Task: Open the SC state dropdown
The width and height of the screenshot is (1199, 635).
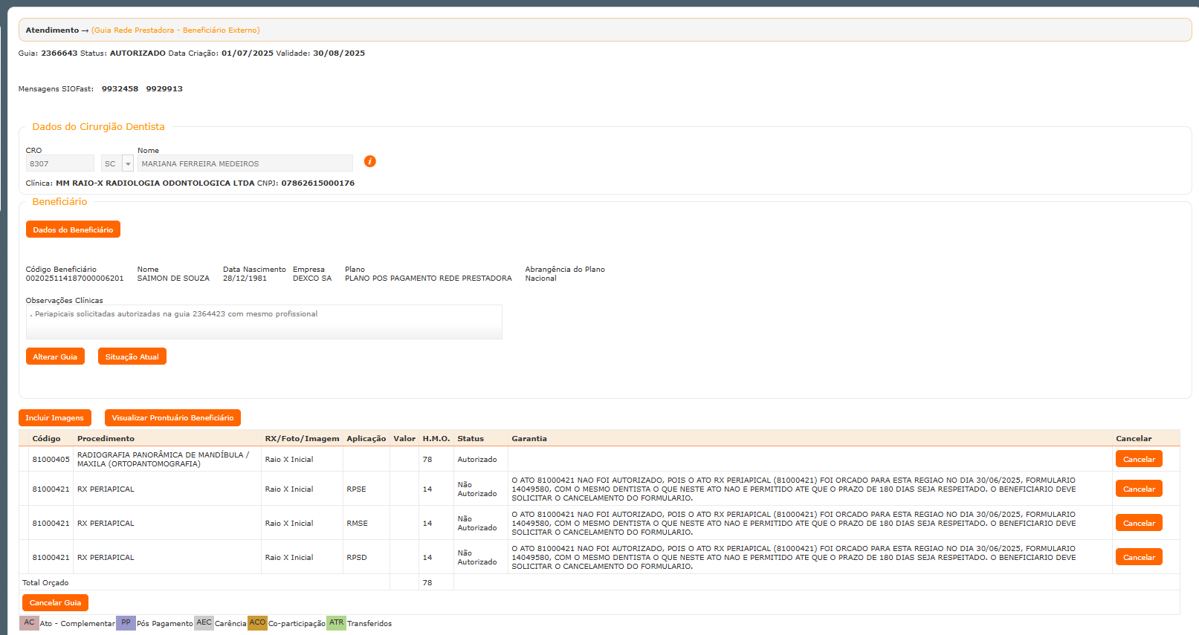Action: coord(127,163)
